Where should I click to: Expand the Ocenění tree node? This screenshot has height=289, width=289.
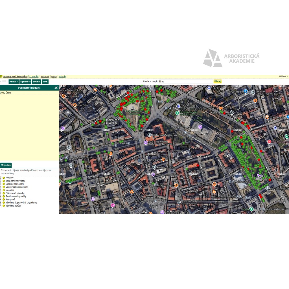pos(1,190)
